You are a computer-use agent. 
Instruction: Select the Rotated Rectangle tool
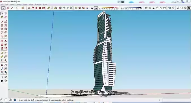coord(6,25)
